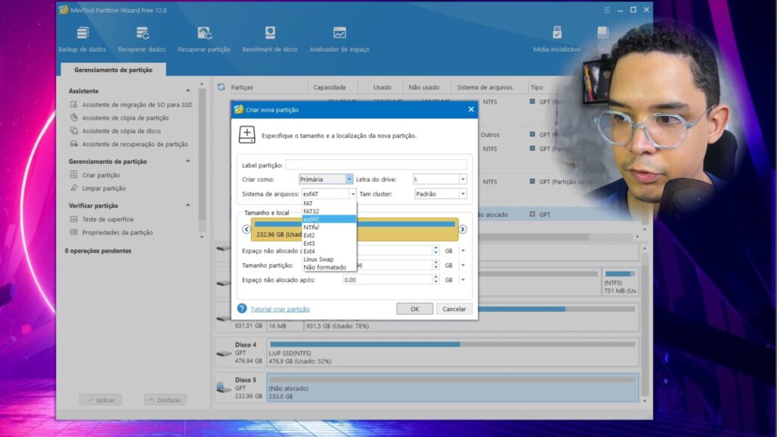777x437 pixels.
Task: Click Aplicar button
Action: [101, 400]
